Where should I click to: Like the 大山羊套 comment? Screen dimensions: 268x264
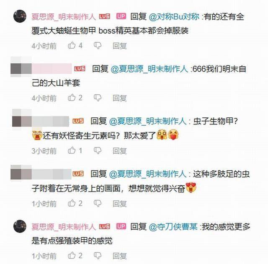[72, 98]
